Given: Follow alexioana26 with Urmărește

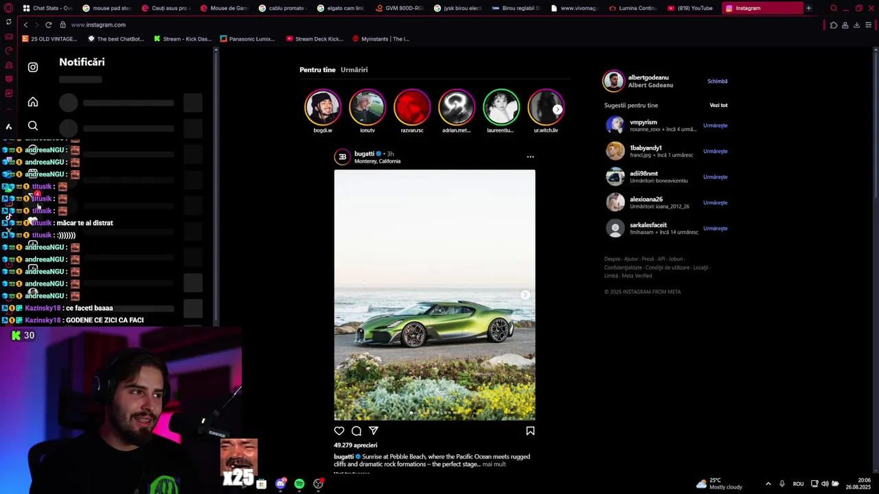Looking at the screenshot, I should (715, 202).
